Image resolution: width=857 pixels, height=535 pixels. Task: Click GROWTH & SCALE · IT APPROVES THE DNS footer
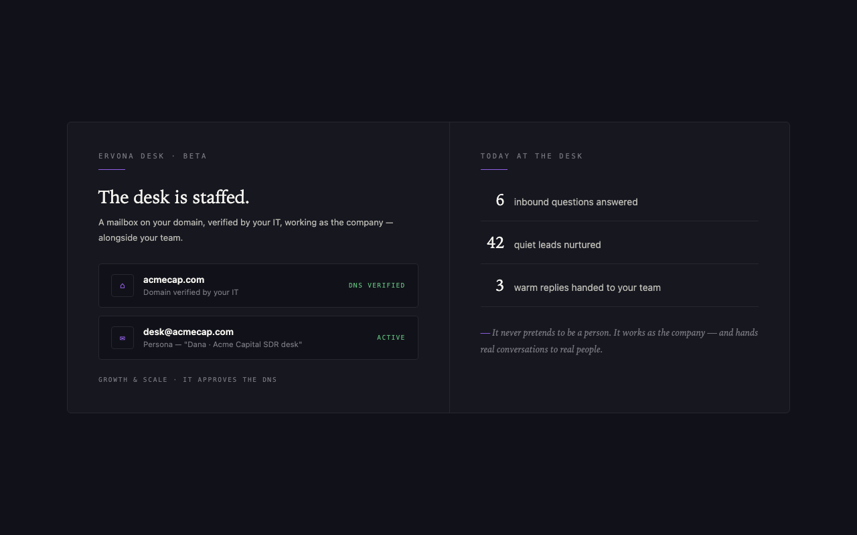coord(187,379)
